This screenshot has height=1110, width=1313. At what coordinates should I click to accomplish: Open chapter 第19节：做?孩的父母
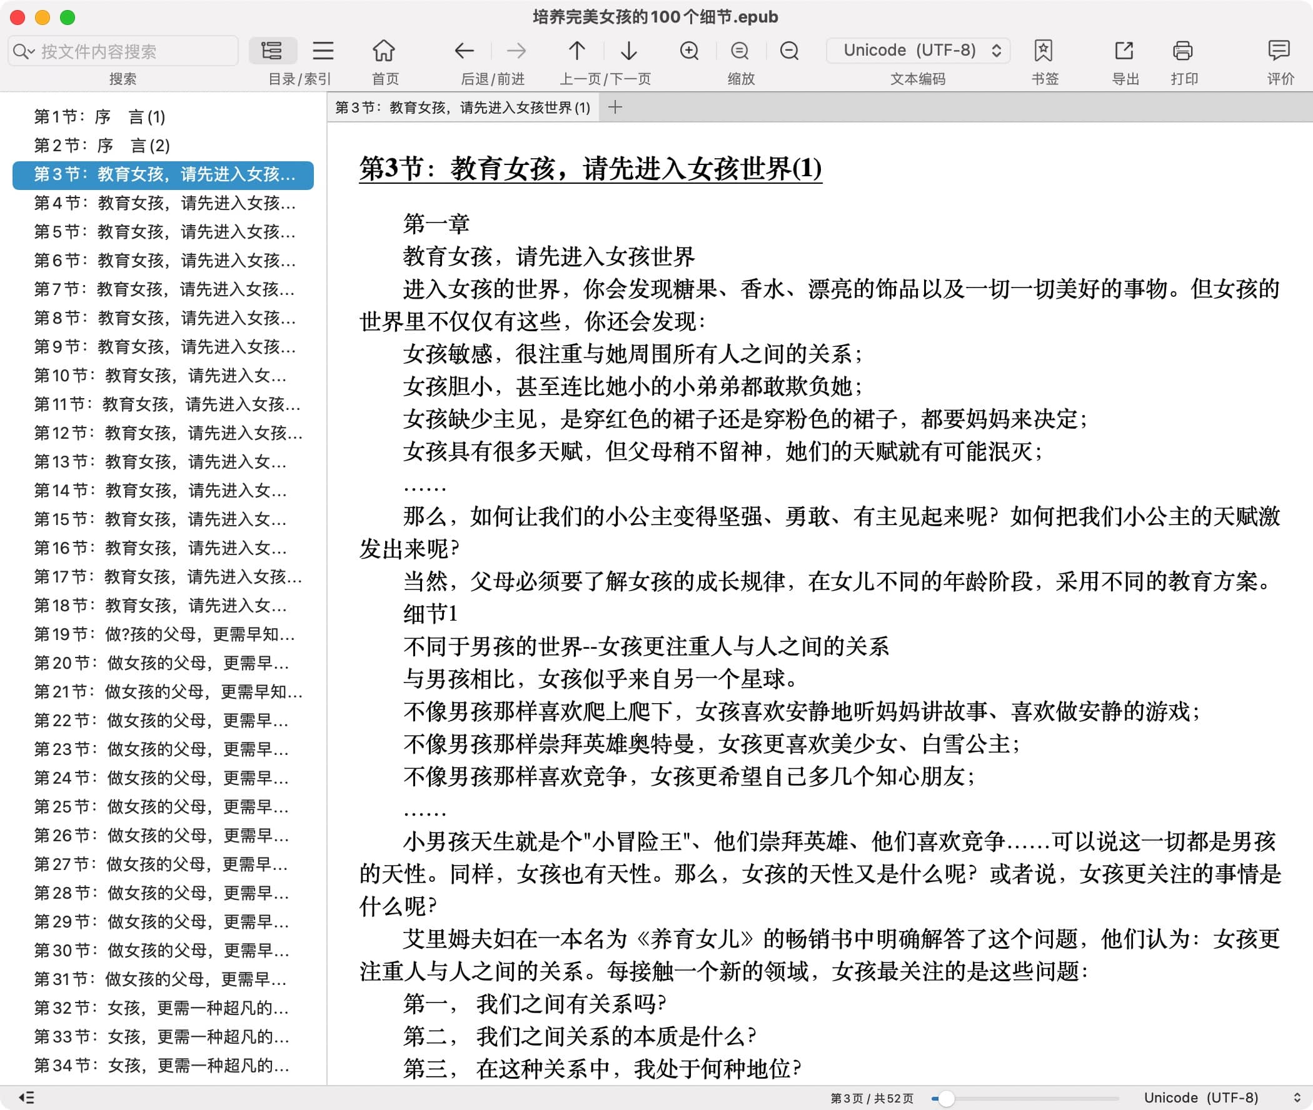pos(164,634)
